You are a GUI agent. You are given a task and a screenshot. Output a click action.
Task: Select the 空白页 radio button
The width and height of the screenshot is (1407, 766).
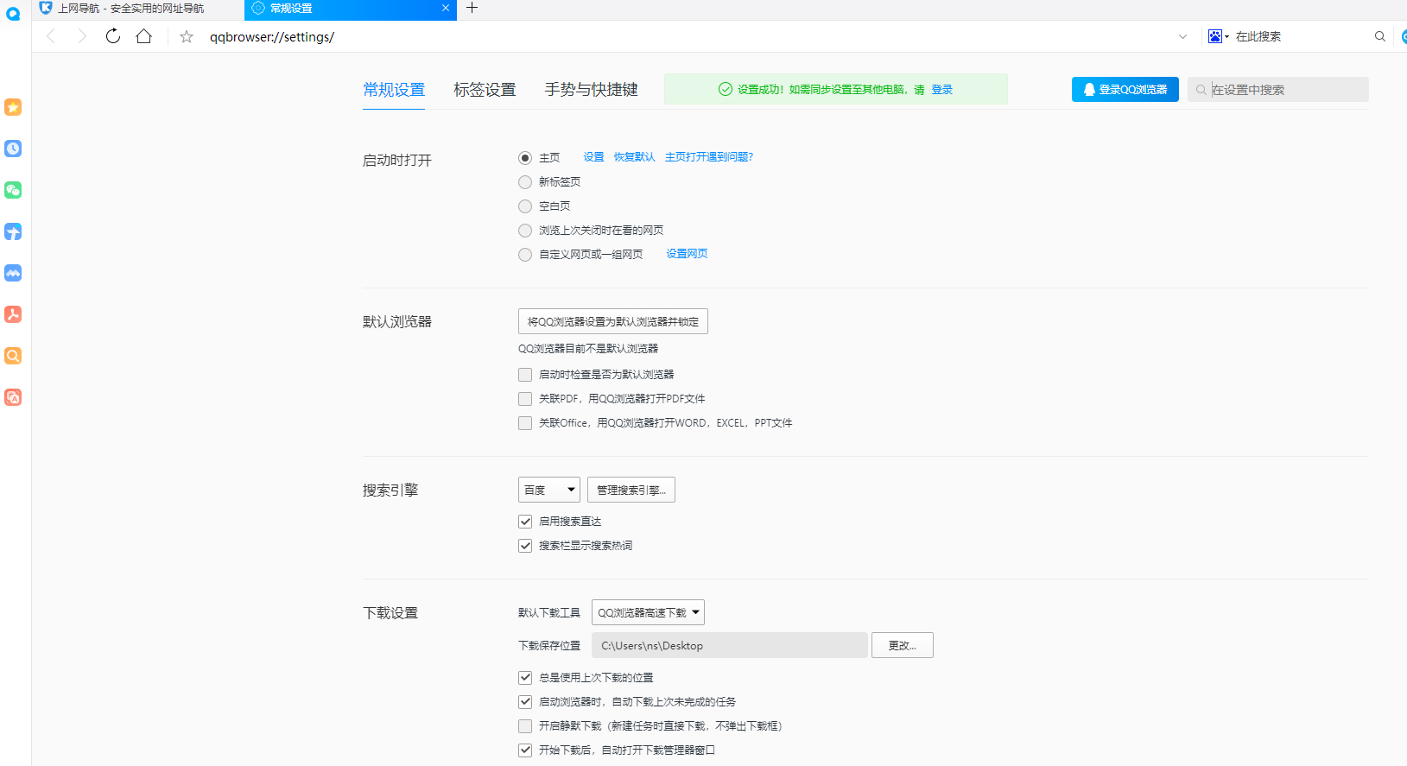coord(525,206)
